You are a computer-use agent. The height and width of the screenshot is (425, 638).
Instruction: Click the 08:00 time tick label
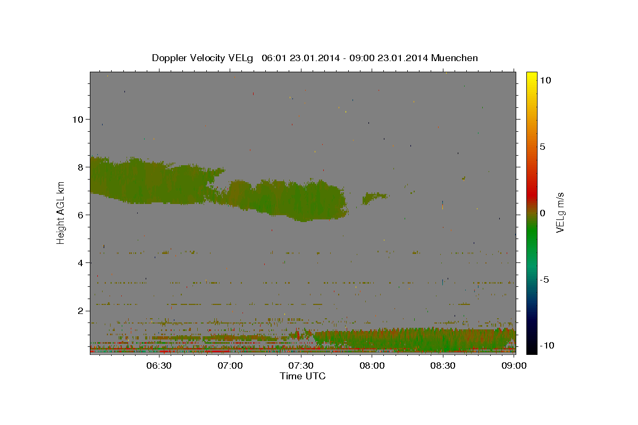coord(372,365)
